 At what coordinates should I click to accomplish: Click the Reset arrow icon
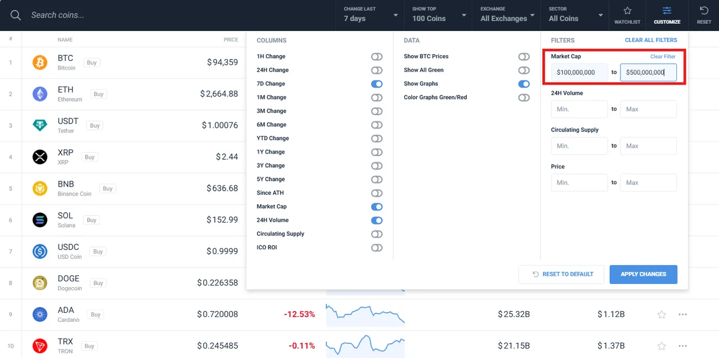(x=704, y=11)
